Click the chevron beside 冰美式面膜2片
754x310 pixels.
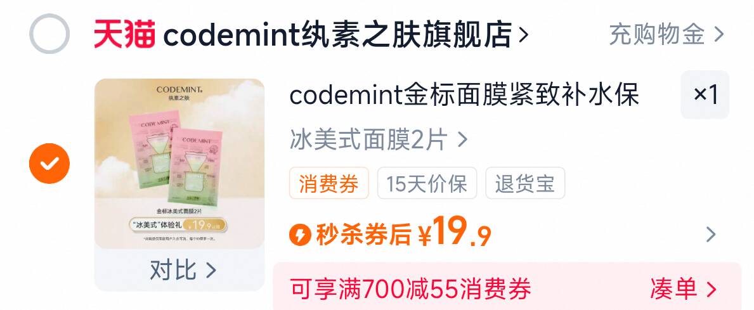click(462, 140)
